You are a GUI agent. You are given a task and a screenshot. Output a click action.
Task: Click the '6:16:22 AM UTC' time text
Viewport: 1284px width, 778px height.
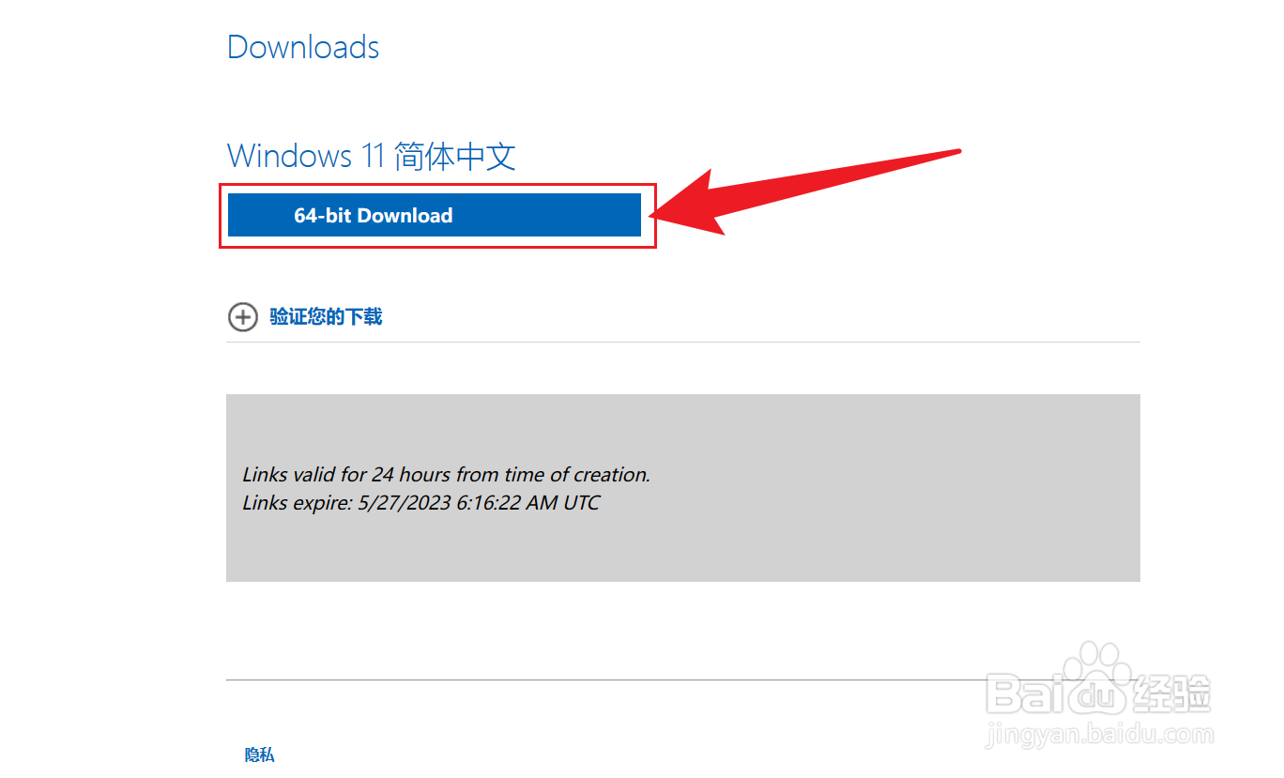coord(528,502)
